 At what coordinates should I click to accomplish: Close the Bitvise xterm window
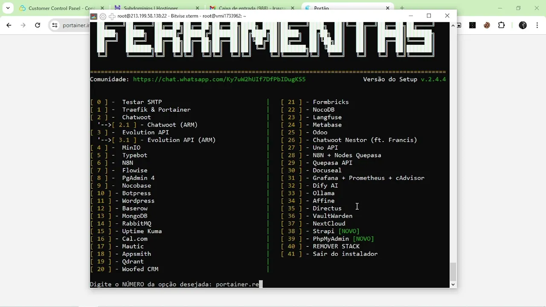click(447, 16)
